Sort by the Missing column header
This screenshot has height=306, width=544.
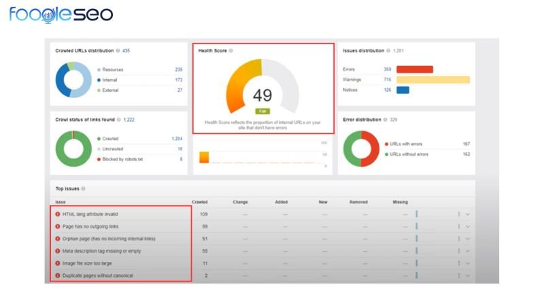coord(401,202)
